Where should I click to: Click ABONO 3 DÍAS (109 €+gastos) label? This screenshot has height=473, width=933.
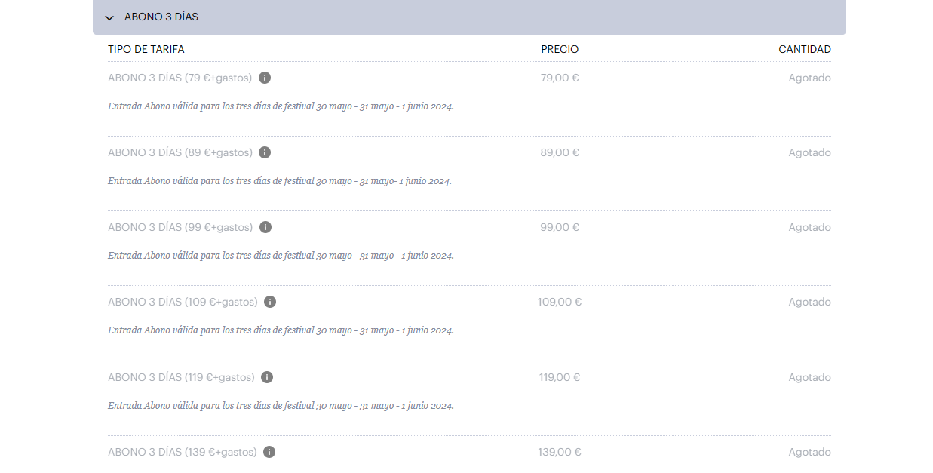183,302
